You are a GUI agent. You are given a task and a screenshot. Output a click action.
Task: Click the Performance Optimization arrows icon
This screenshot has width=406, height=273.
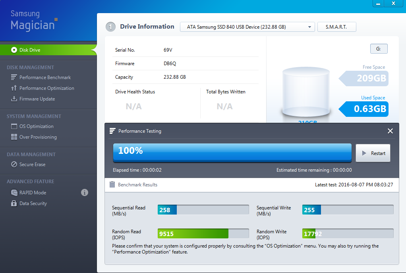tap(14, 88)
